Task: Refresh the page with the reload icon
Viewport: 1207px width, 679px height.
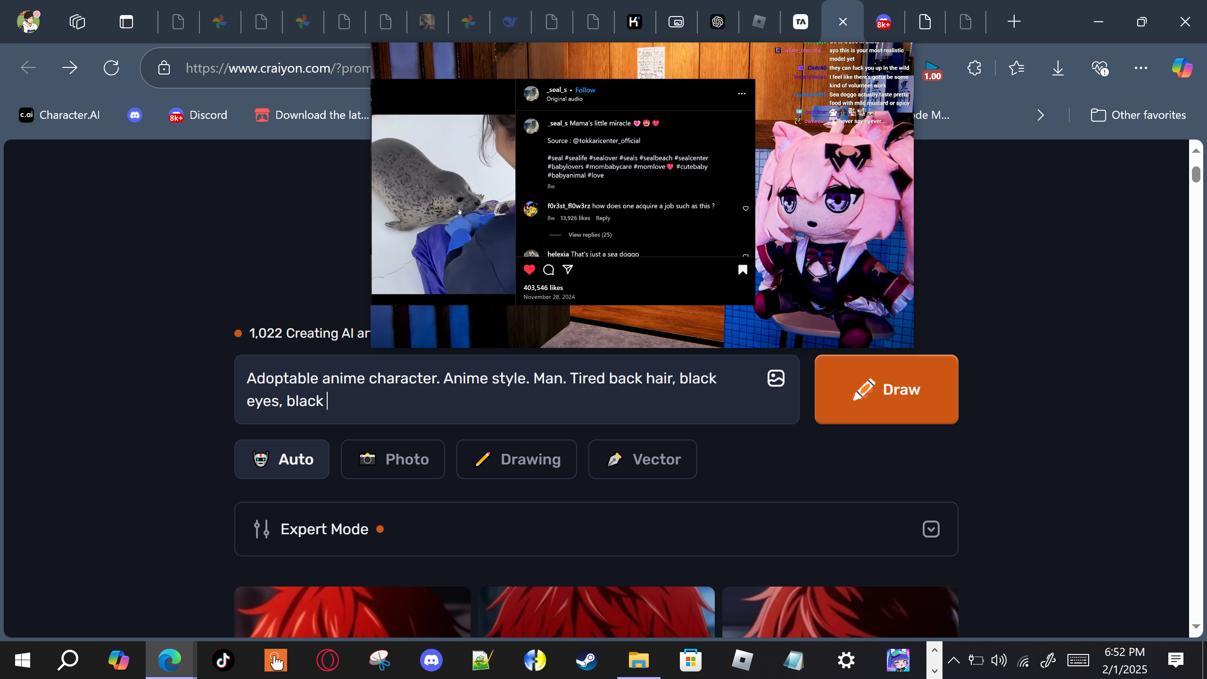Action: (x=111, y=68)
